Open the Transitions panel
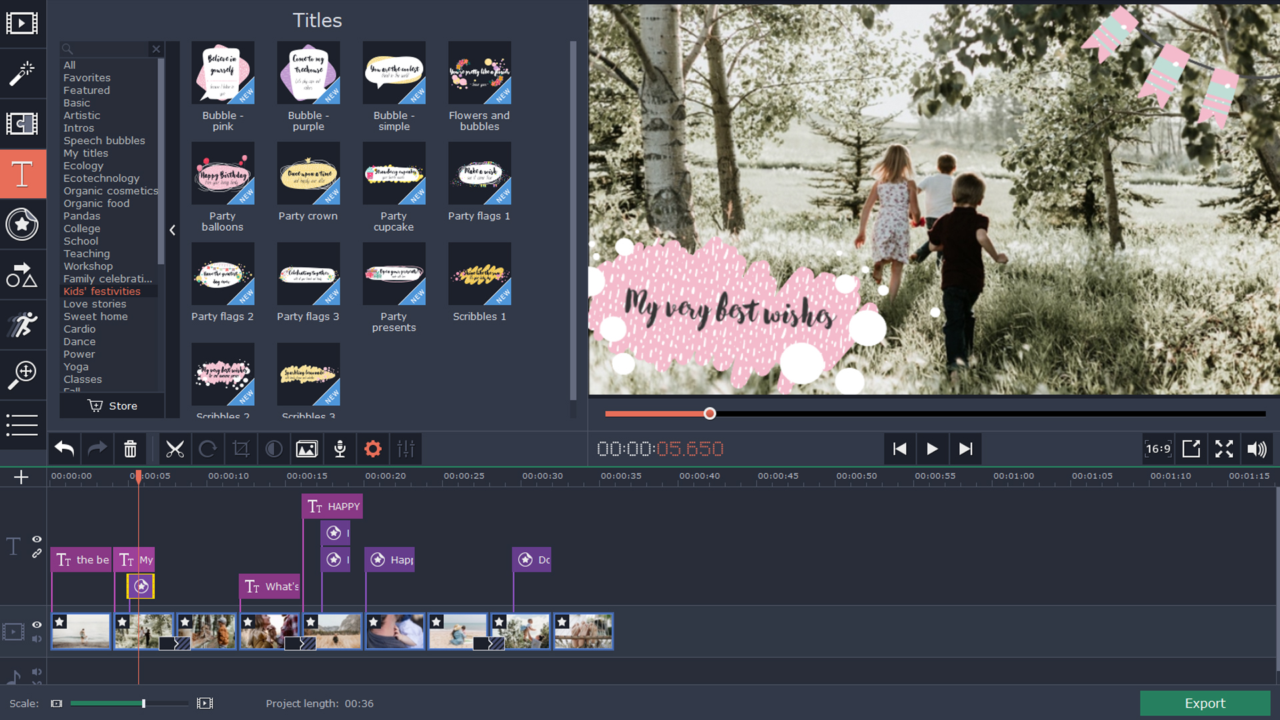Screen dimensions: 1280x720 (x=22, y=124)
